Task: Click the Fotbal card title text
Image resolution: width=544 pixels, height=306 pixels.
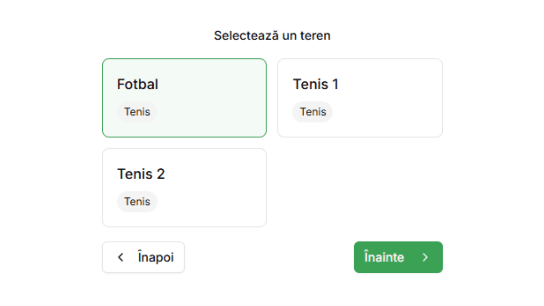Action: point(137,84)
